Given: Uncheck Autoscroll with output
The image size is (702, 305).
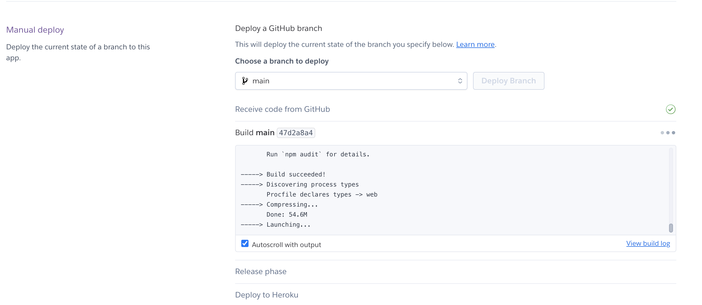Looking at the screenshot, I should pyautogui.click(x=245, y=243).
